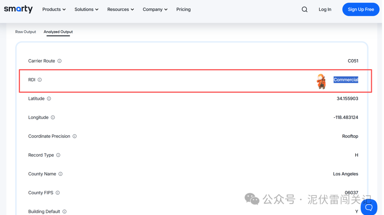The width and height of the screenshot is (384, 215).
Task: Click the Record Type value H
Action: coord(357,155)
